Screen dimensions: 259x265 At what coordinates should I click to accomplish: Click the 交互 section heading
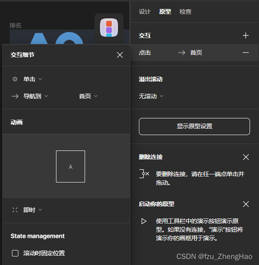145,35
